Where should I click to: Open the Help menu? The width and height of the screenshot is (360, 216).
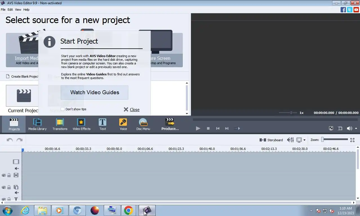click(26, 10)
